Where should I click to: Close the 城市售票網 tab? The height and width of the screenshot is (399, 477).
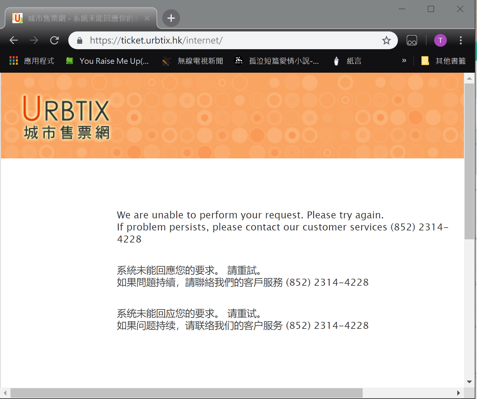point(147,18)
